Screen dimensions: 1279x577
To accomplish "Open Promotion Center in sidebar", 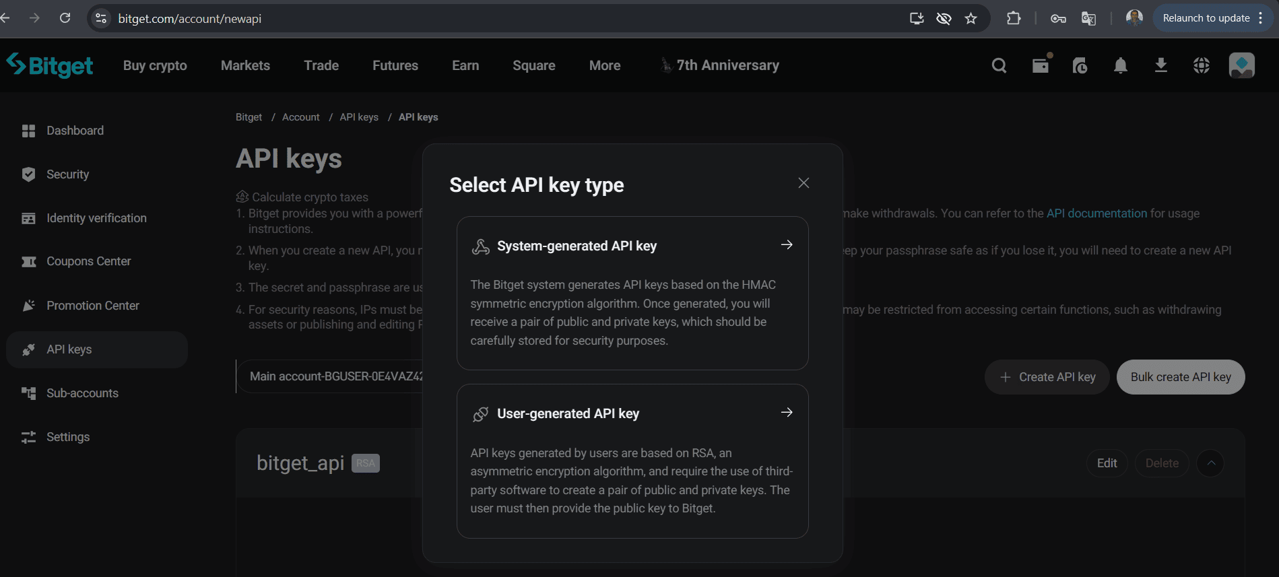I will point(97,306).
